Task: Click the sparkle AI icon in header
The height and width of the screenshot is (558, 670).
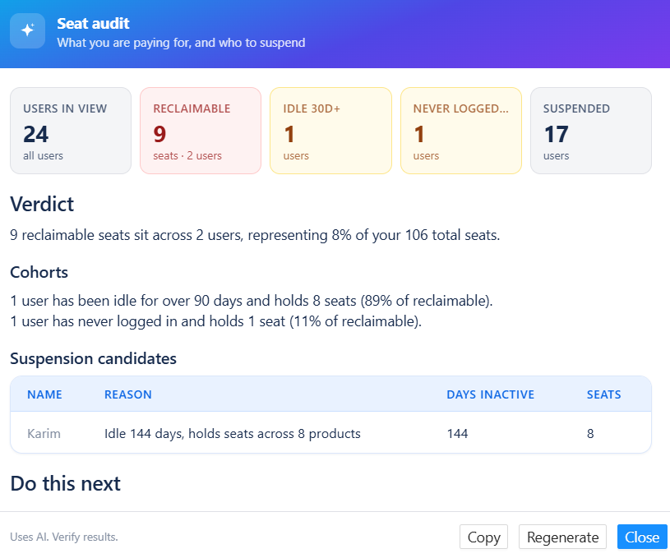Action: pos(28,30)
